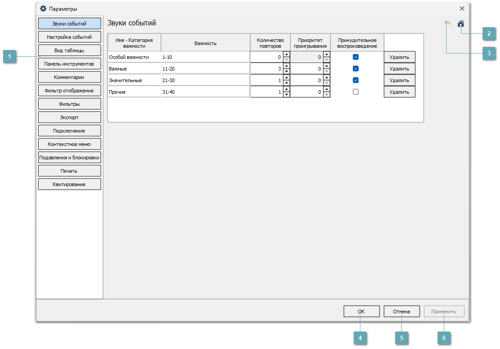
Task: Uncheck forced playback for Особой важности
Action: click(355, 57)
